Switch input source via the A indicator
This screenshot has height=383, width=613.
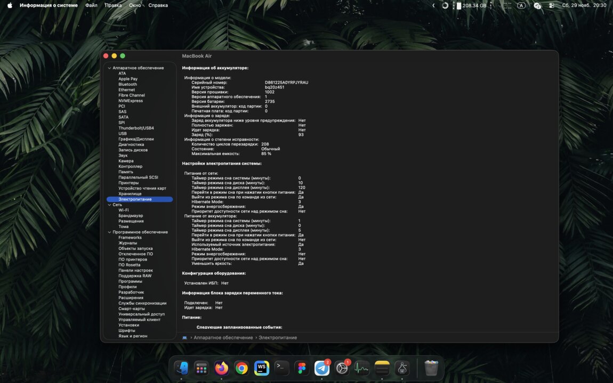[521, 5]
